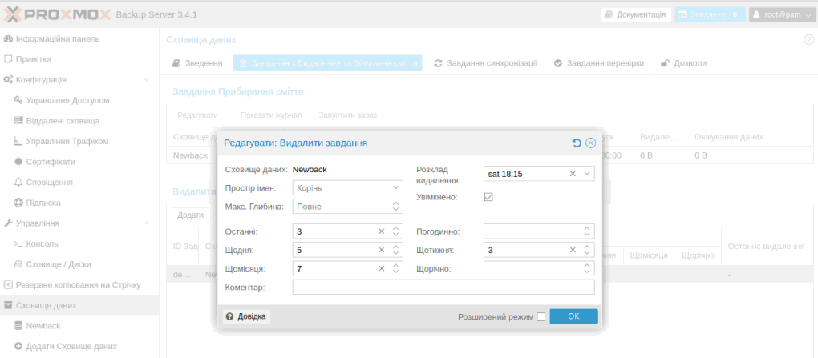Clear the prune schedule sat 18:15 value
This screenshot has width=818, height=358.
click(x=573, y=174)
